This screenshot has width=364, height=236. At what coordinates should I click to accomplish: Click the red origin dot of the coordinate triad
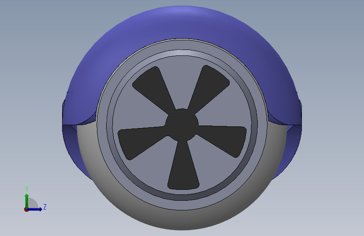click(x=26, y=210)
